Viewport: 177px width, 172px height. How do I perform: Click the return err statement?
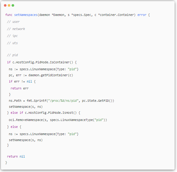click(x=19, y=88)
